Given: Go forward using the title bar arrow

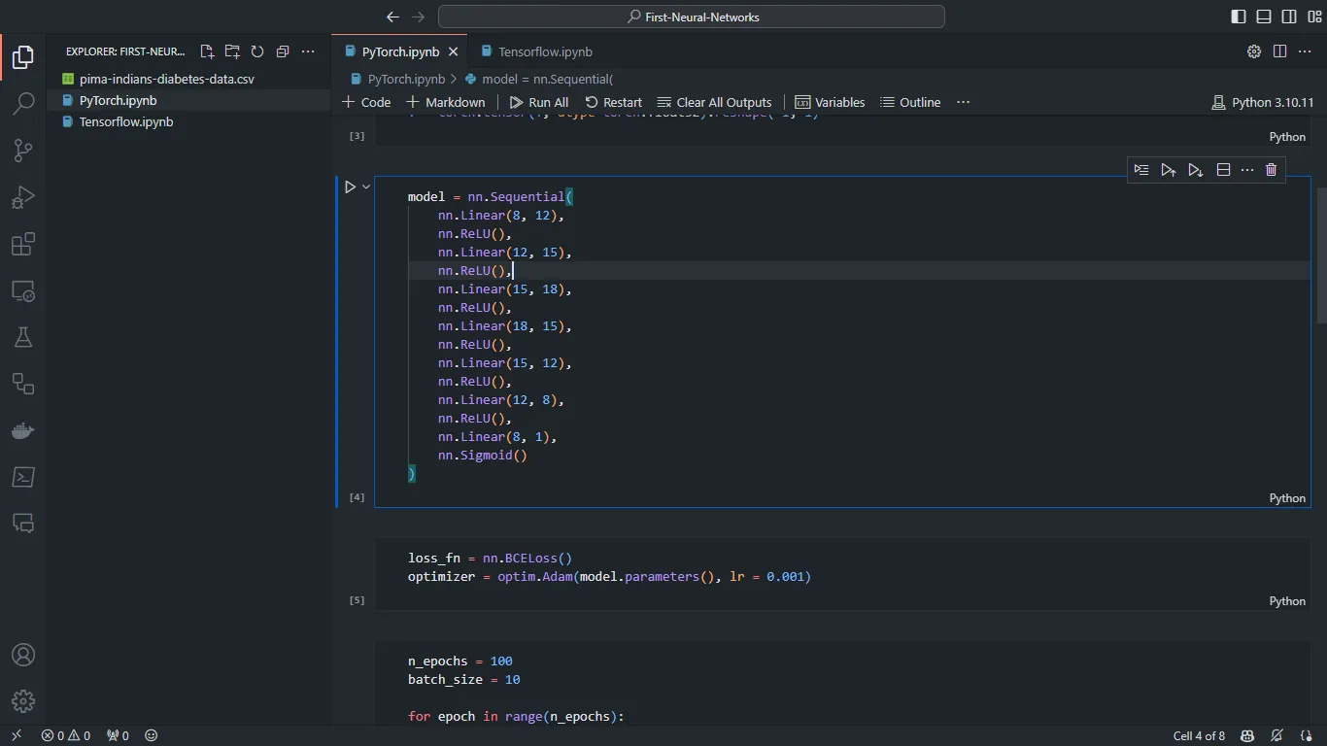Looking at the screenshot, I should 419,17.
